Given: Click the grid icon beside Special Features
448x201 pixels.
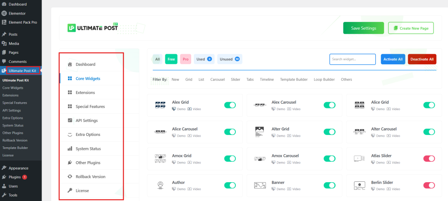Looking at the screenshot, I should [70, 107].
